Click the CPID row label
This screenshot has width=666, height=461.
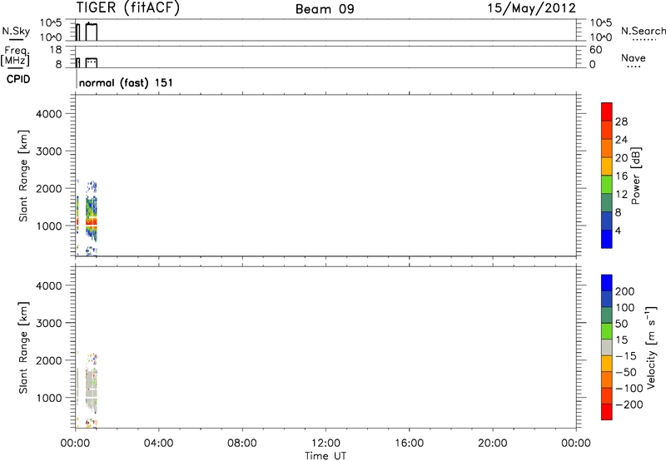point(18,79)
